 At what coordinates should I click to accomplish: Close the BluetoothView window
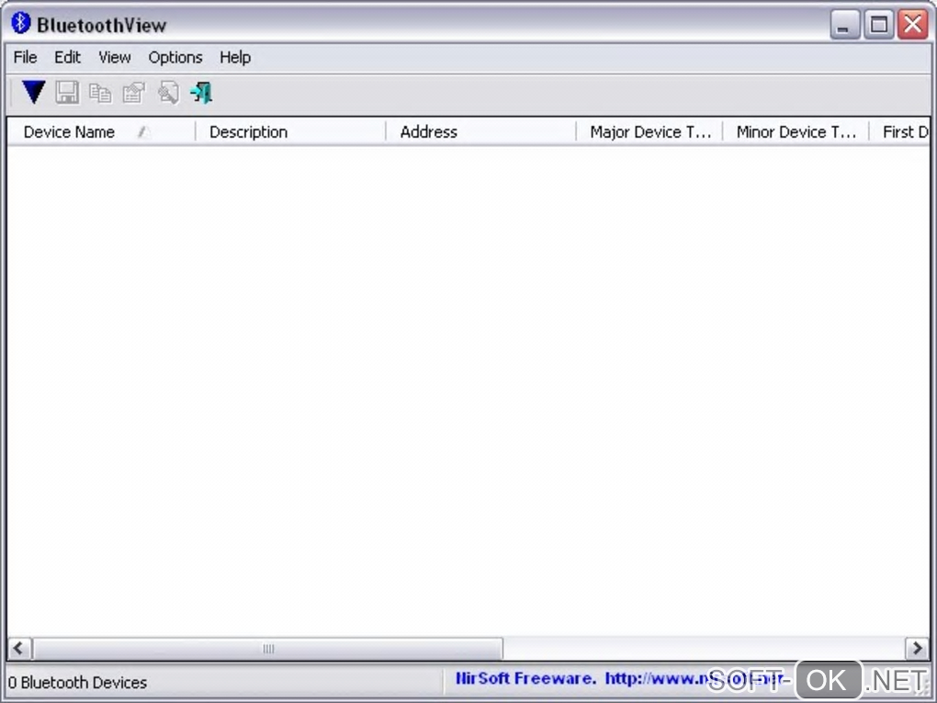(x=913, y=25)
